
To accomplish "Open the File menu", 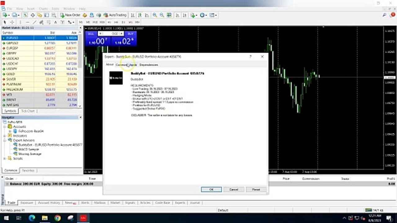I will coord(9,9).
